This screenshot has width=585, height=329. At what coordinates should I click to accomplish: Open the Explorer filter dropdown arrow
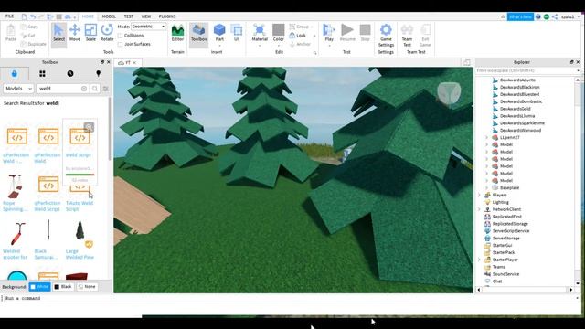pos(578,70)
